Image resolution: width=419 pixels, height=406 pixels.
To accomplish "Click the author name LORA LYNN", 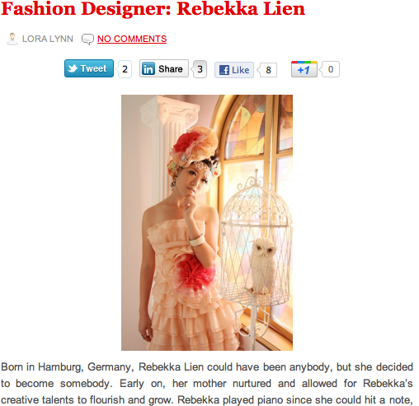I will click(48, 39).
